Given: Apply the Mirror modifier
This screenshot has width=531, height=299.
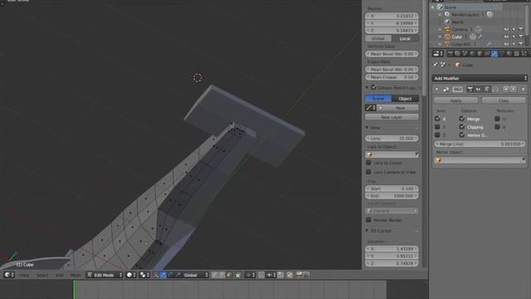Looking at the screenshot, I should tap(455, 100).
